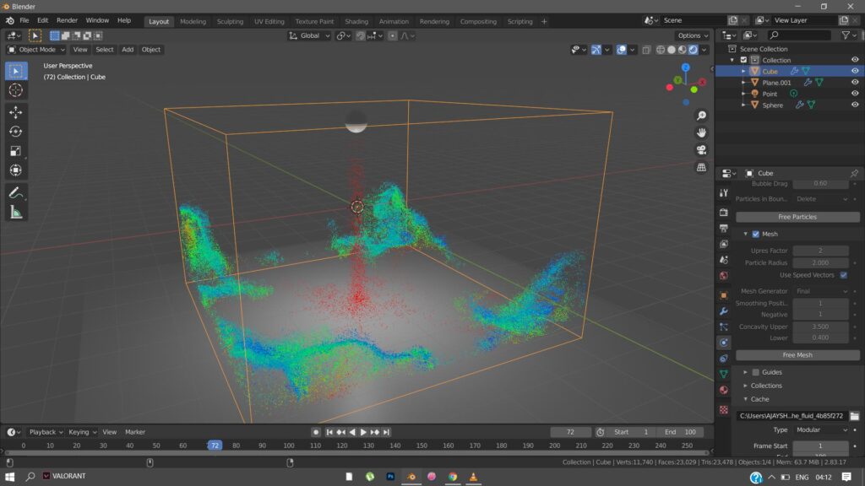
Task: Click the Move view hand icon
Action: click(701, 132)
